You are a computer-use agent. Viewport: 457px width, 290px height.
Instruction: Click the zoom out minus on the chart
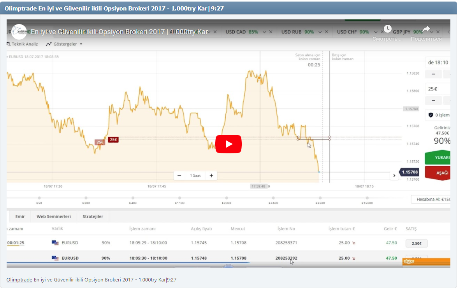point(179,175)
